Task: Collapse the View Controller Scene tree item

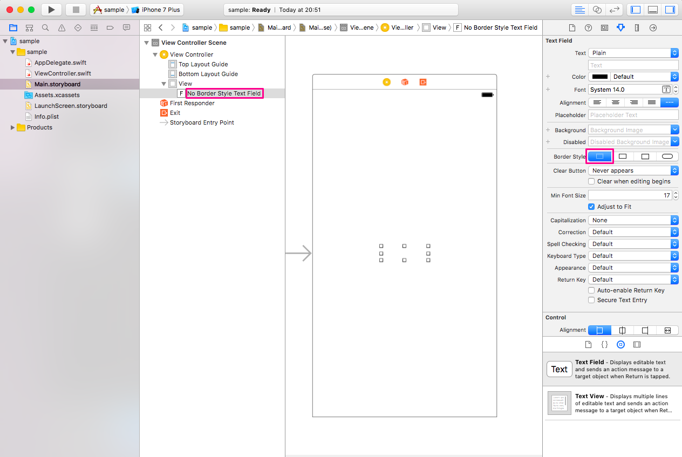Action: [146, 42]
